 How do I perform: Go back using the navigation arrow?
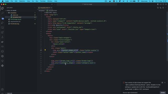click(52, 4)
